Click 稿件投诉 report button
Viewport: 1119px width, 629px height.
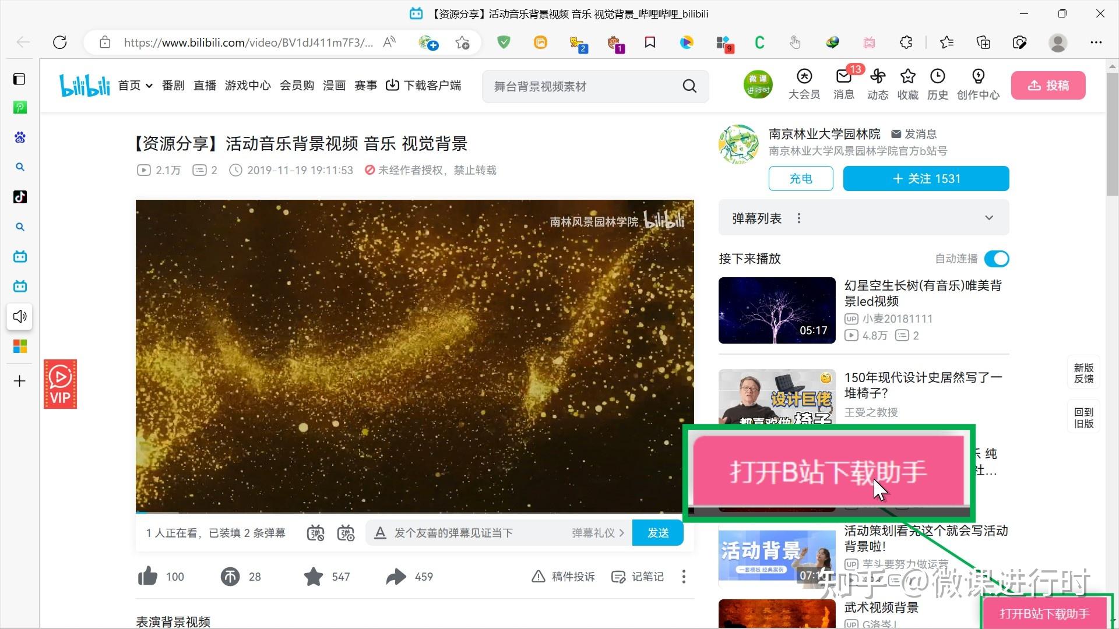click(x=564, y=577)
